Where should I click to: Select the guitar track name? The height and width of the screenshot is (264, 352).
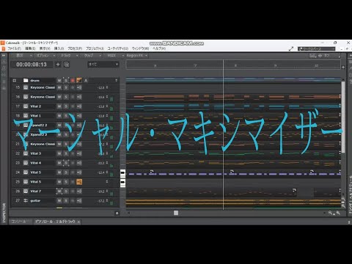tap(35, 201)
